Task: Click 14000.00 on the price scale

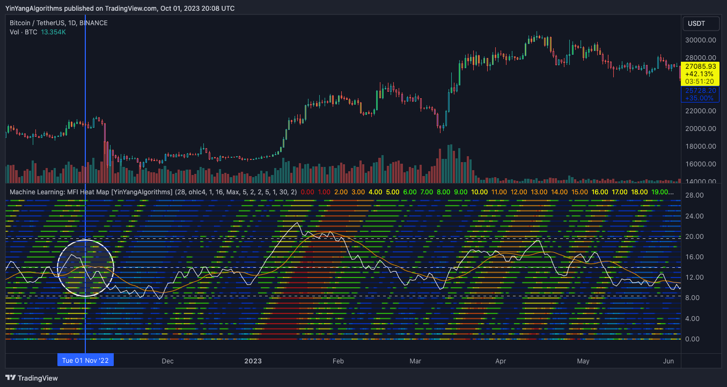Action: pos(701,181)
